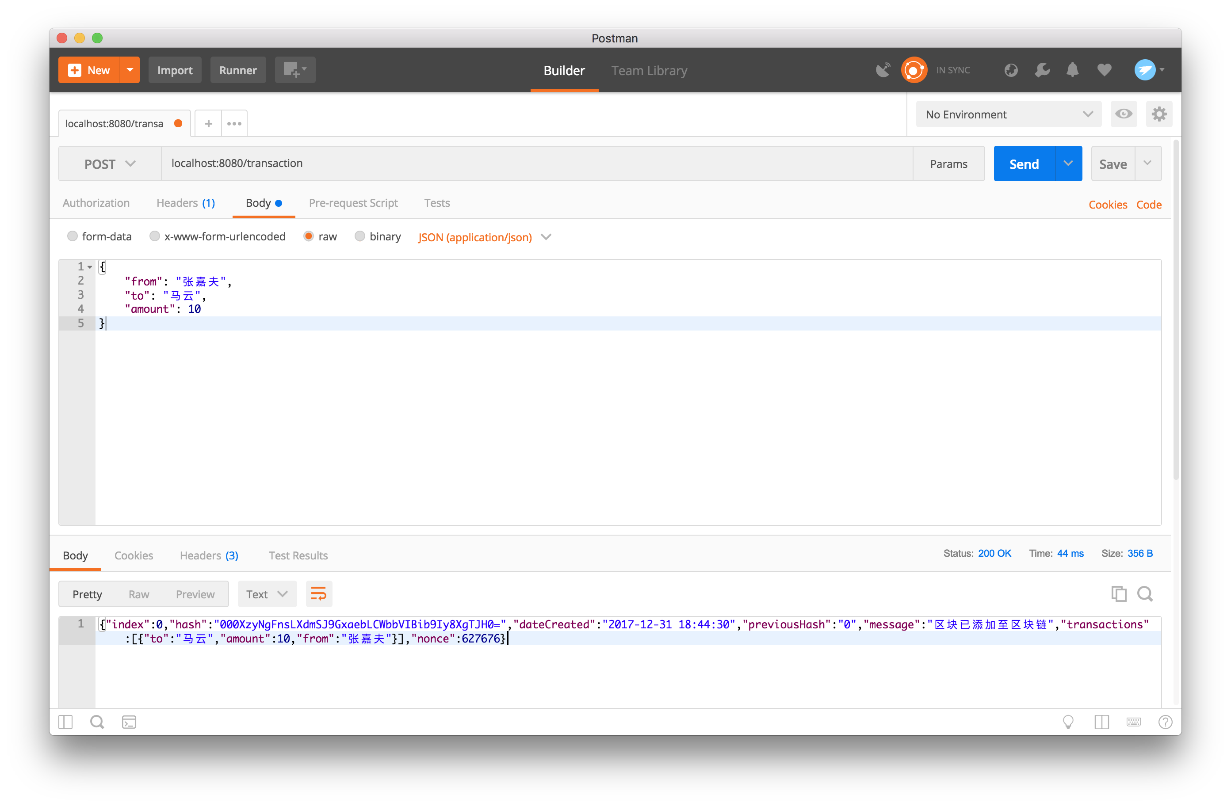
Task: Open the POST method dropdown
Action: coord(110,164)
